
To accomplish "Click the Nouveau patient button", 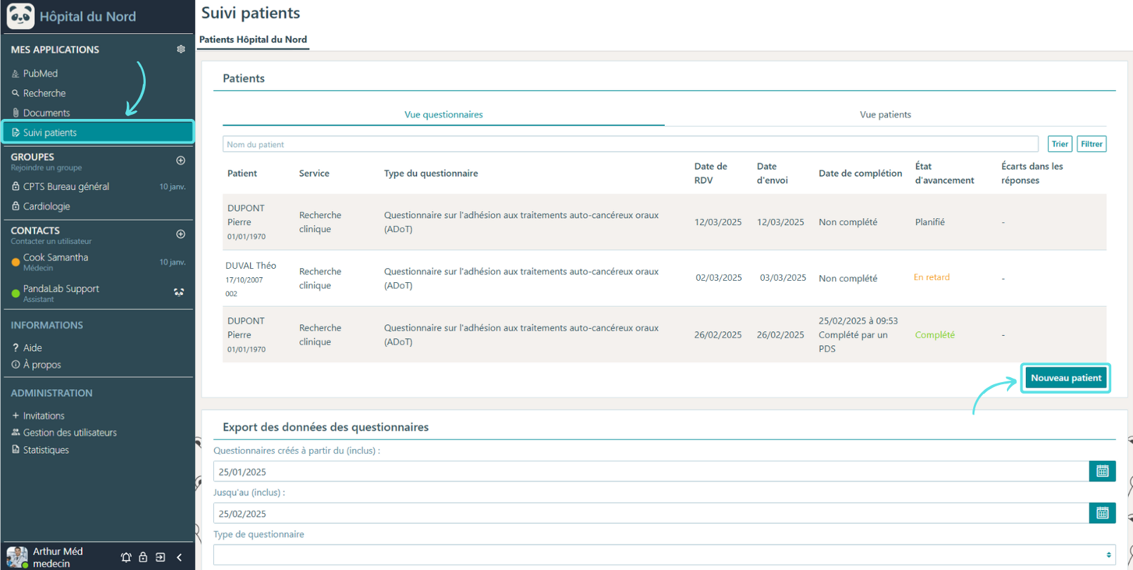I will [x=1066, y=378].
